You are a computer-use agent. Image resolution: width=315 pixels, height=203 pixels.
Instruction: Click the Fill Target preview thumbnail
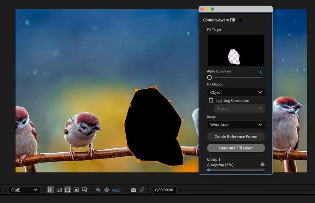click(x=236, y=50)
